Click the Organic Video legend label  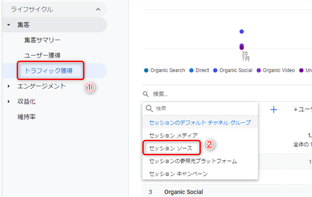tap(279, 70)
